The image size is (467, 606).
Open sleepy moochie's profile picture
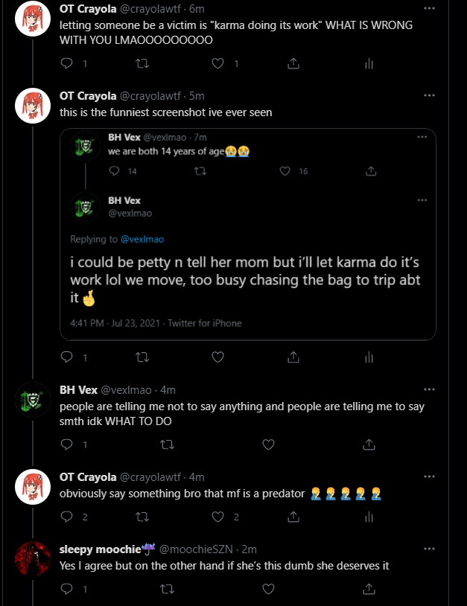tap(33, 557)
